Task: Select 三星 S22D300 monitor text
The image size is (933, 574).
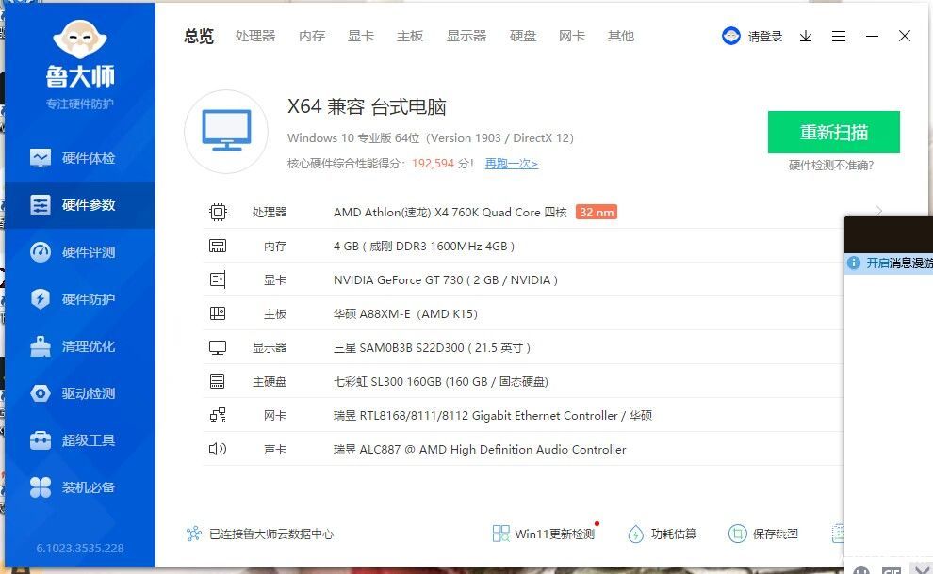Action: click(x=432, y=347)
